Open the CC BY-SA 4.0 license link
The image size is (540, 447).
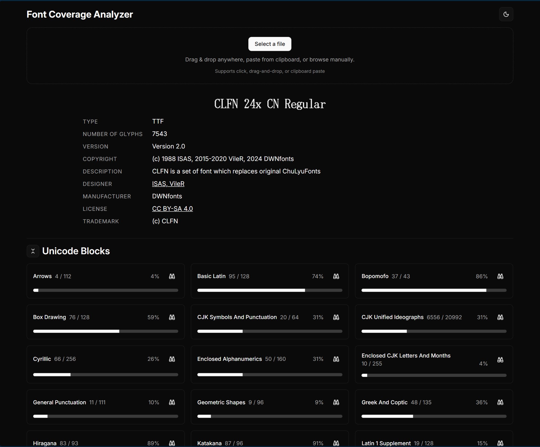172,208
